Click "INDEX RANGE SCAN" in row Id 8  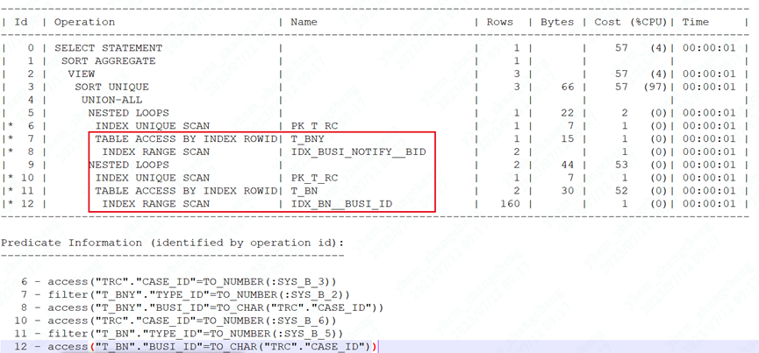(x=156, y=152)
